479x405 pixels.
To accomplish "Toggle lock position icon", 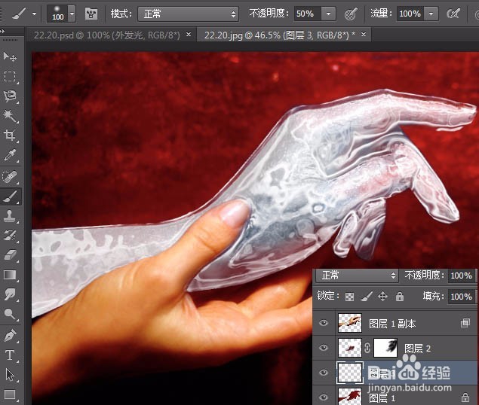I will [x=382, y=297].
